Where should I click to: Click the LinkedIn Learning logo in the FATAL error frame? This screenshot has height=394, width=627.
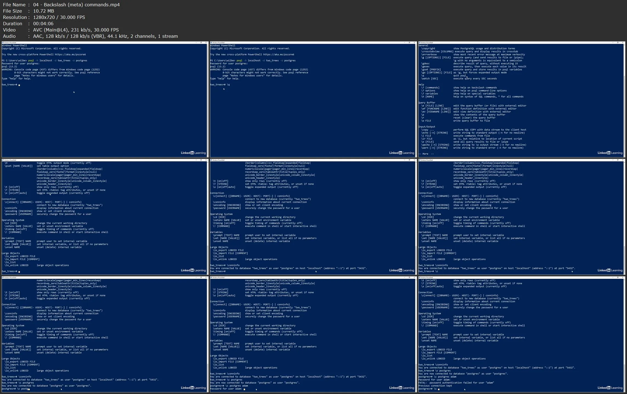click(610, 388)
